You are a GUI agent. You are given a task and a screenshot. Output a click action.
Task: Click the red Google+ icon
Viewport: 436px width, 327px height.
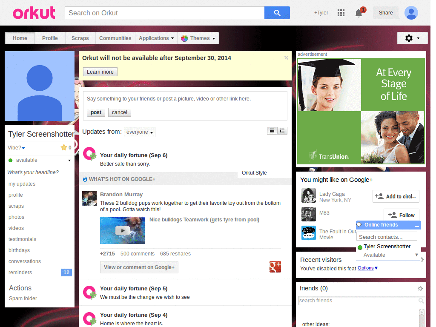click(x=275, y=267)
